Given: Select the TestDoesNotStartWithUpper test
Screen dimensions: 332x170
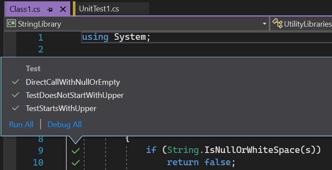Looking at the screenshot, I should tap(75, 95).
